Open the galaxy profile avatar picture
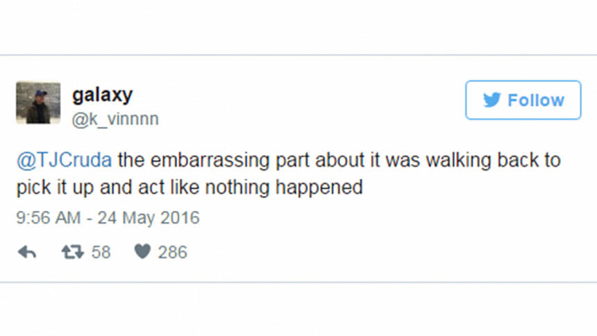 (x=33, y=103)
